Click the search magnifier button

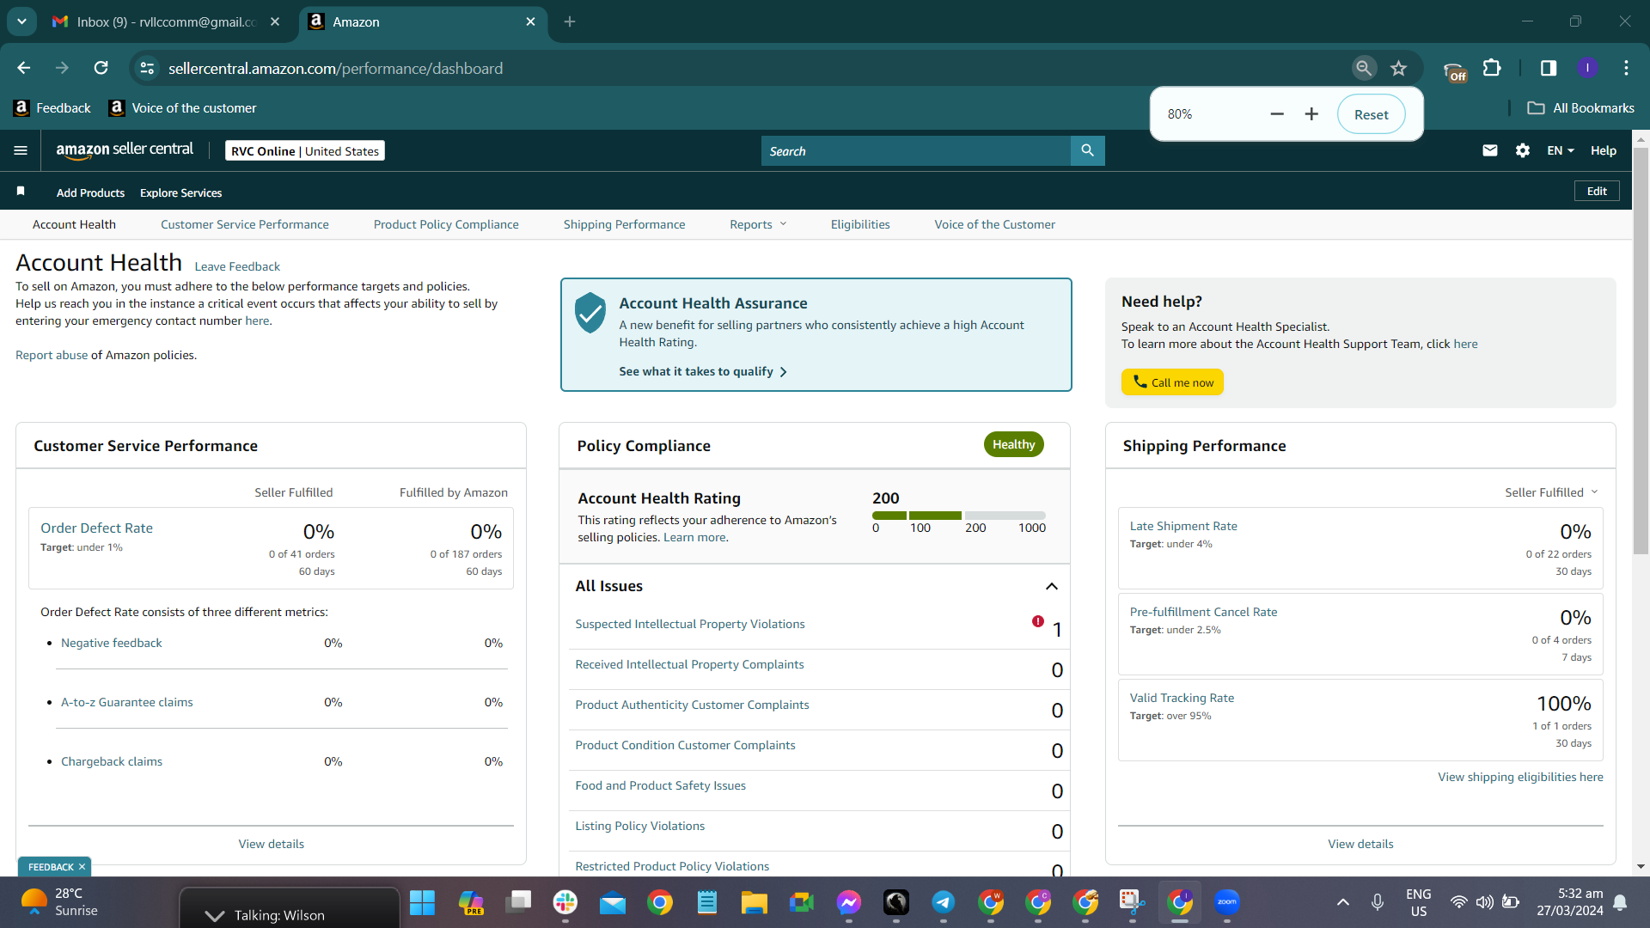[1087, 150]
